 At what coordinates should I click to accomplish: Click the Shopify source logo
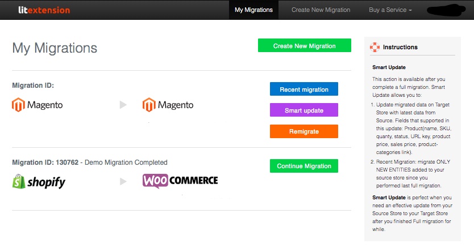coord(39,182)
